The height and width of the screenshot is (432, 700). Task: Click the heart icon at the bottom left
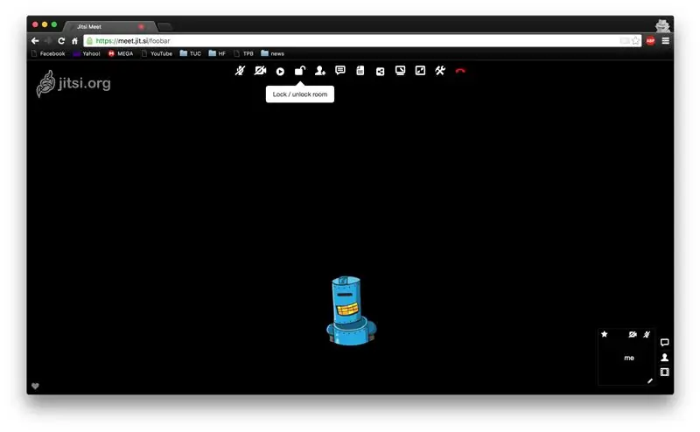point(35,386)
